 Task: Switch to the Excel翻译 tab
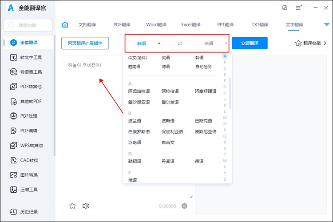[191, 25]
